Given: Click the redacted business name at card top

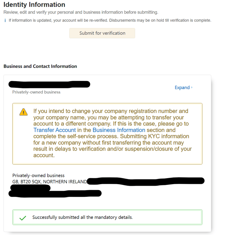Looking at the screenshot, I should coord(50,84).
